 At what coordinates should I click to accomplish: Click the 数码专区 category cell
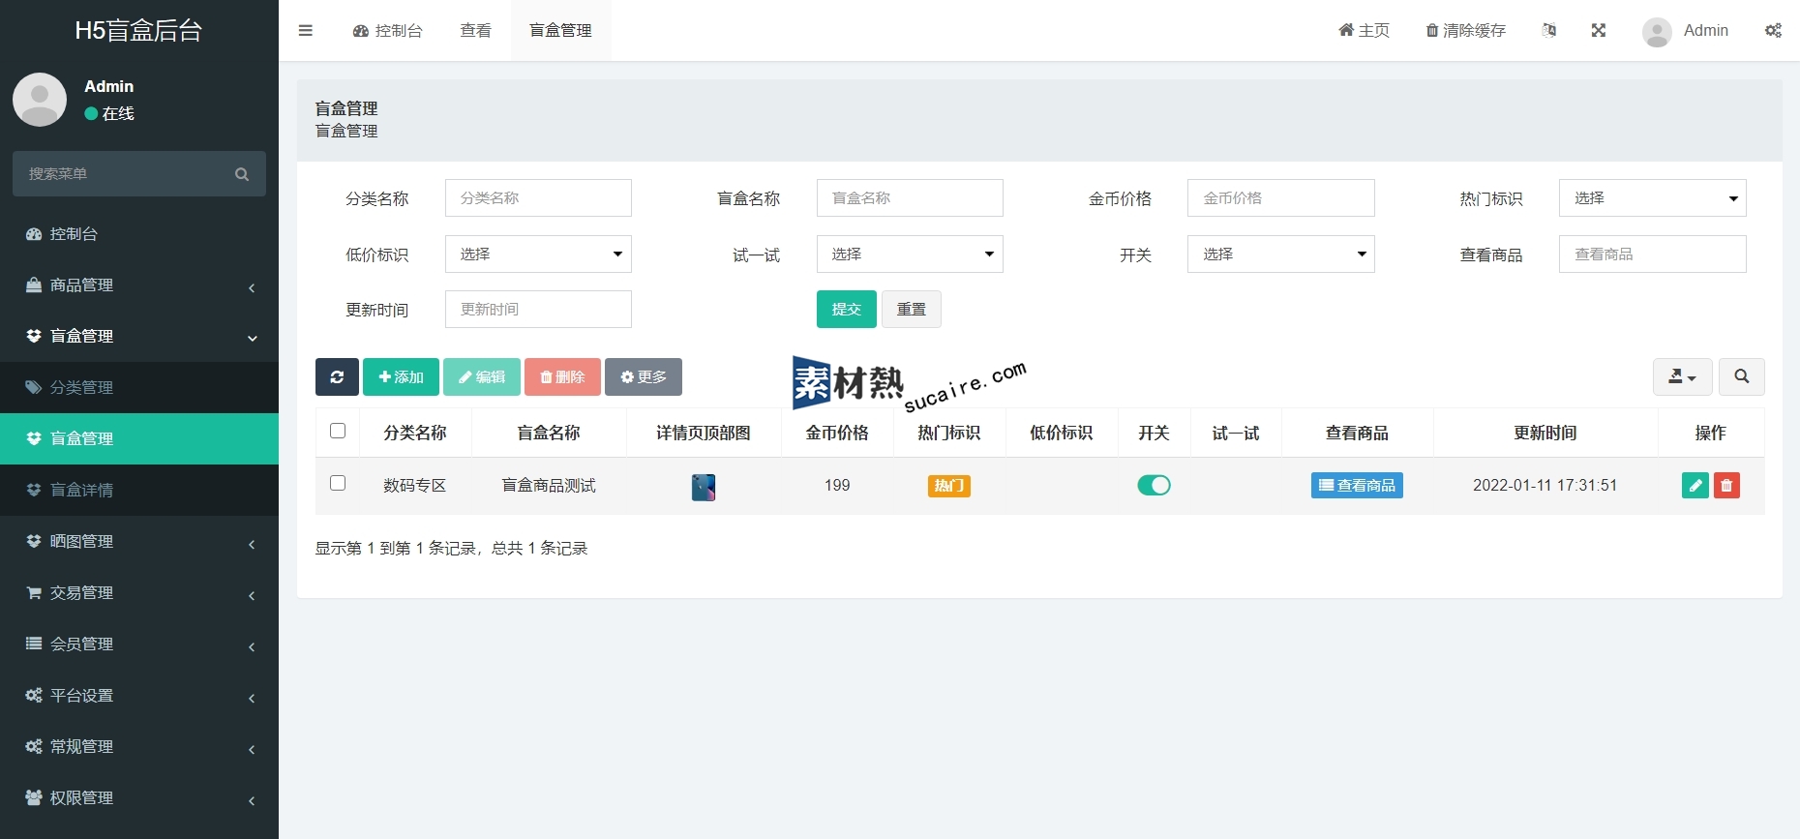pos(414,485)
